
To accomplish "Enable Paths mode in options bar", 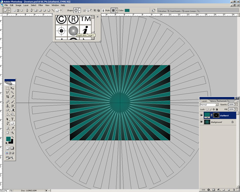I will coord(18,10).
